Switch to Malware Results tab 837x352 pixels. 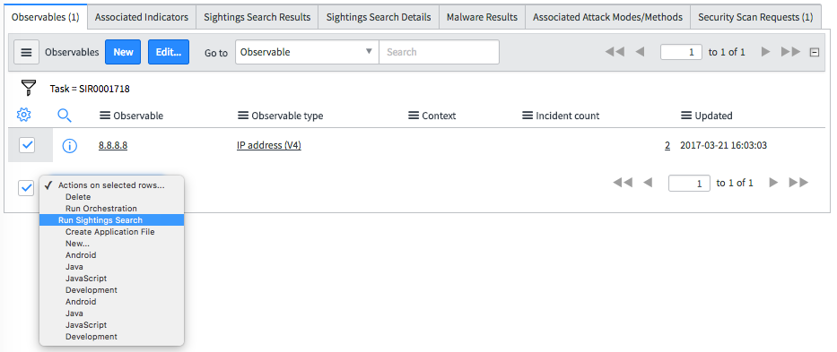482,17
